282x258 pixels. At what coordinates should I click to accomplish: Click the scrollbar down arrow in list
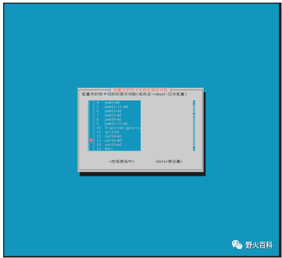click(x=194, y=149)
